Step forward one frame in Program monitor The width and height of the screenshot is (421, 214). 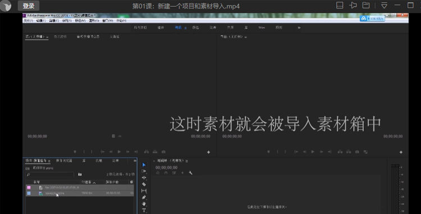[321, 152]
